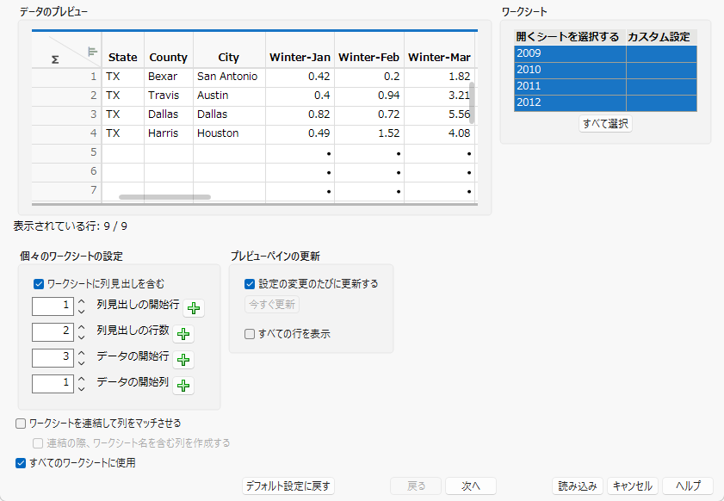Click the Bexar county cell
Image resolution: width=724 pixels, height=501 pixels.
pos(169,77)
